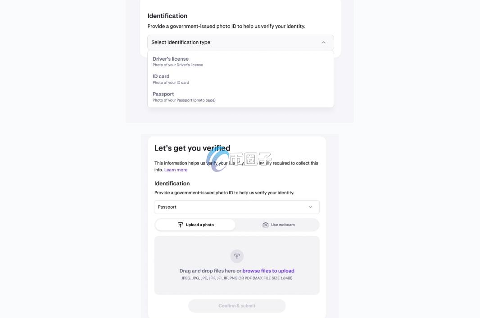Open the dropdown currently showing Passport
The image size is (480, 318).
[x=237, y=207]
